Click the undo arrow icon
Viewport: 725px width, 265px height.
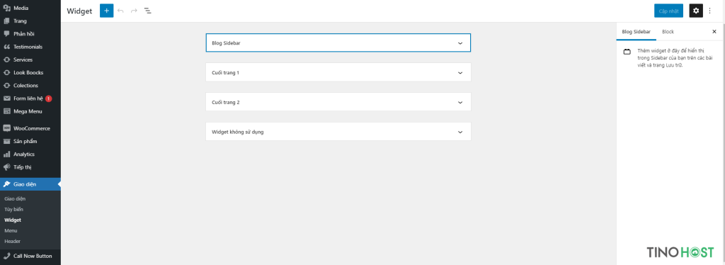tap(120, 11)
